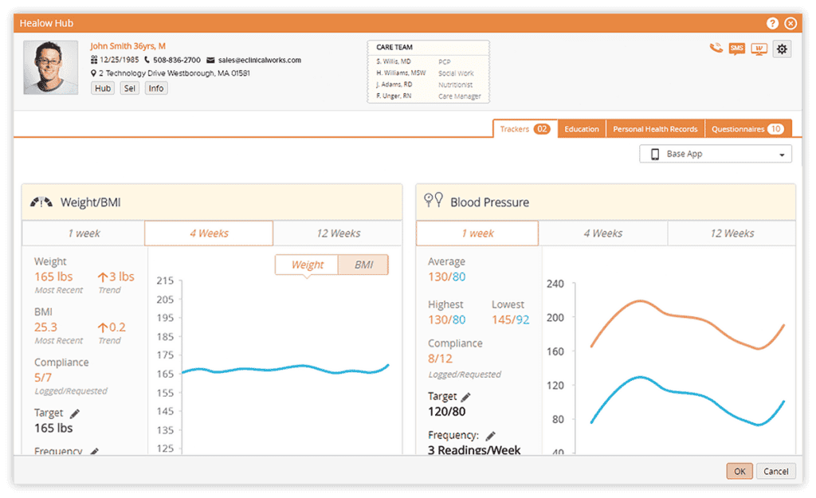Edit blood pressure Frequency pencil icon
This screenshot has width=816, height=498.
tap(491, 436)
